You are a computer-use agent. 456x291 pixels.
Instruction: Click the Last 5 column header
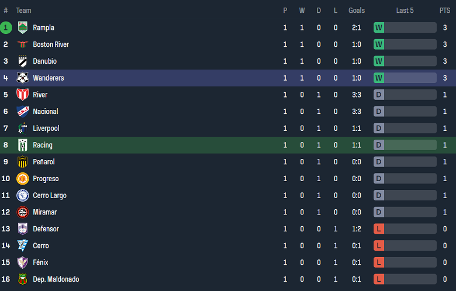pyautogui.click(x=405, y=11)
